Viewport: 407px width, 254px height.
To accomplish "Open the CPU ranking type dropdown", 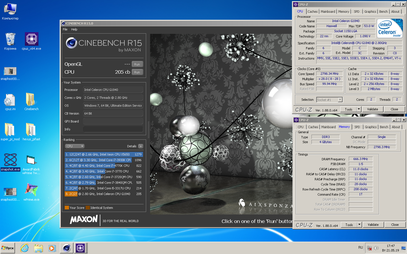I will coord(75,146).
